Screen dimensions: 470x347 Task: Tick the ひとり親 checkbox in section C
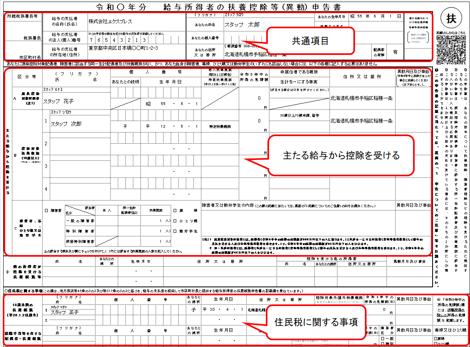pyautogui.click(x=175, y=221)
